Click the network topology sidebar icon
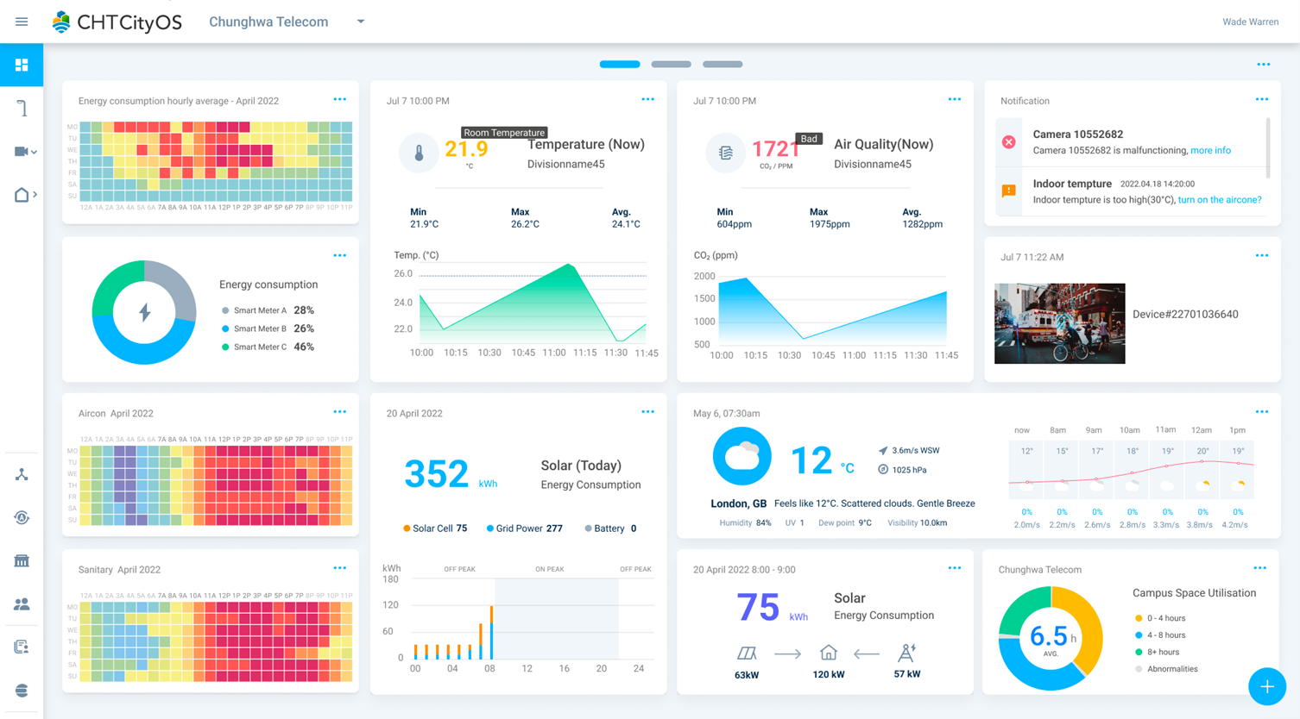1300x719 pixels. pyautogui.click(x=22, y=475)
